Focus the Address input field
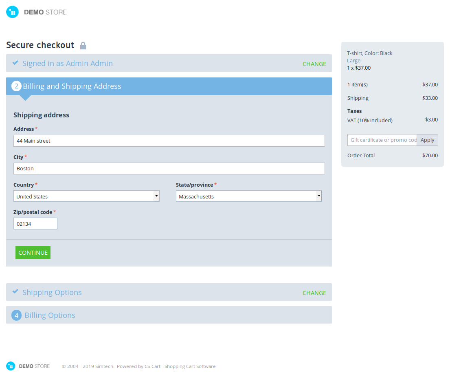Viewport: 450px width, 379px height. (169, 141)
